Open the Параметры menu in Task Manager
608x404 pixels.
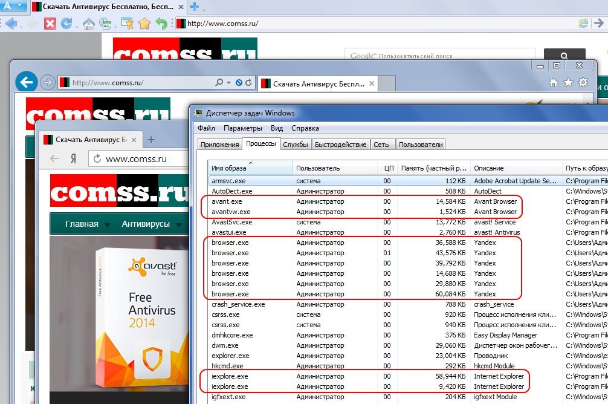coord(242,128)
